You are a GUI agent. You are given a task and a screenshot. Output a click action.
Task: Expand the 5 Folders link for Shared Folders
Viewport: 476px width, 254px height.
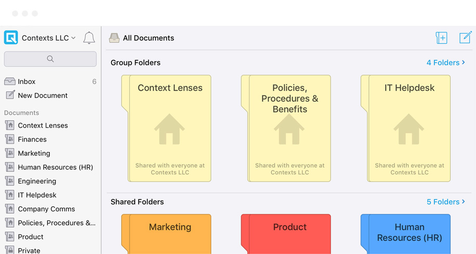(x=446, y=202)
